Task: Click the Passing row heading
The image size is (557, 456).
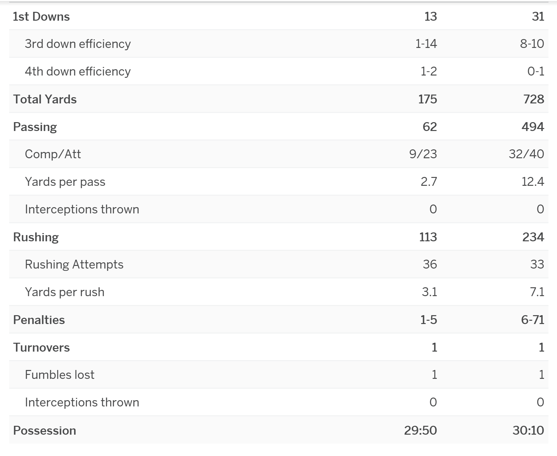Action: 35,127
